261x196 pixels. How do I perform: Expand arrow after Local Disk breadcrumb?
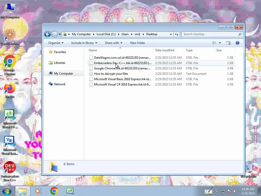coord(119,34)
